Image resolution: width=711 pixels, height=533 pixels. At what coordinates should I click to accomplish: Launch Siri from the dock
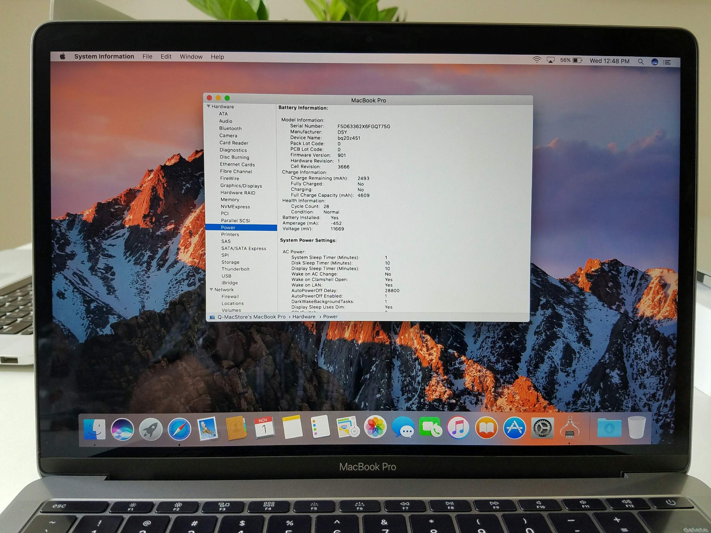pos(122,429)
